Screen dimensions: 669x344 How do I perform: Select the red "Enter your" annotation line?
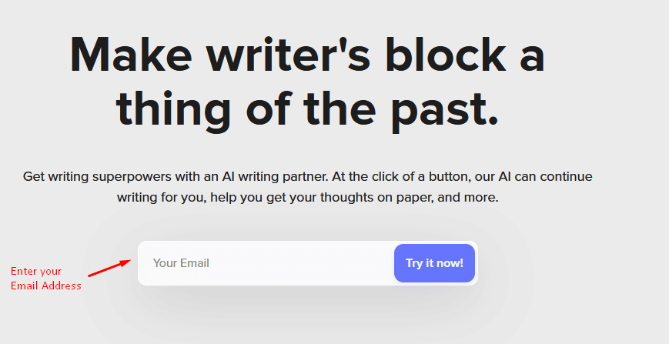pos(36,272)
